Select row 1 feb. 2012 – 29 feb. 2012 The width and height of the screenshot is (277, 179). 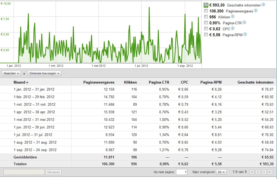point(138,97)
